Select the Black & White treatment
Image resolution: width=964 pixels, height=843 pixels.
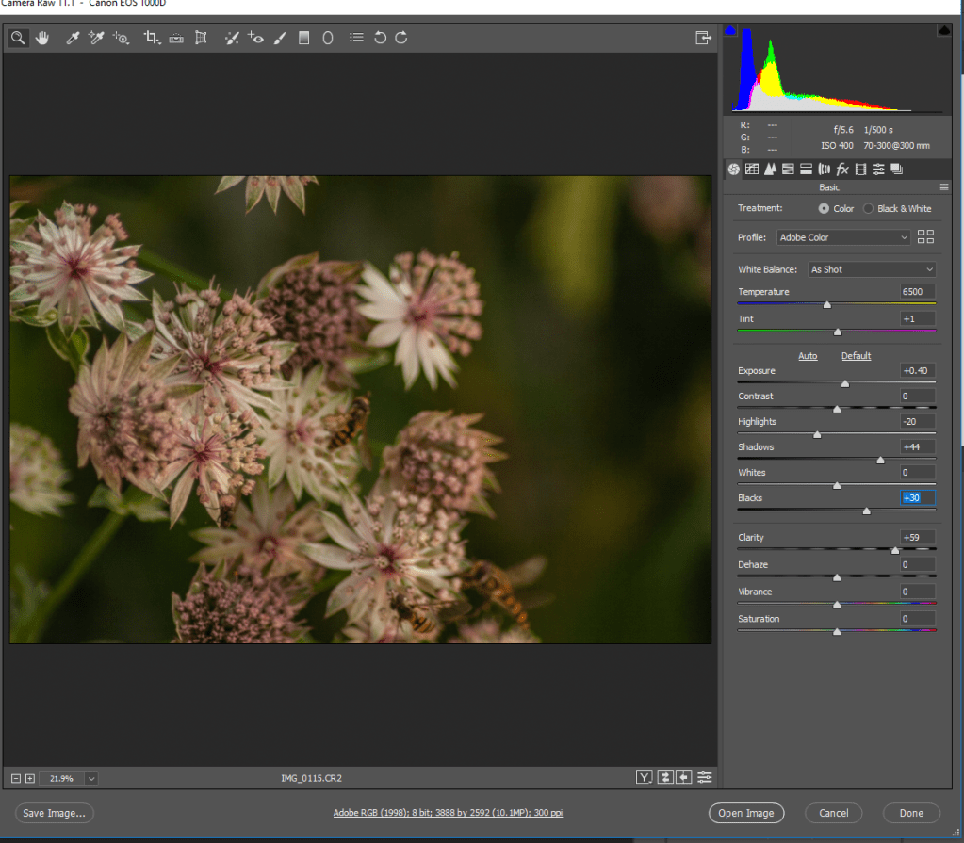pyautogui.click(x=869, y=208)
